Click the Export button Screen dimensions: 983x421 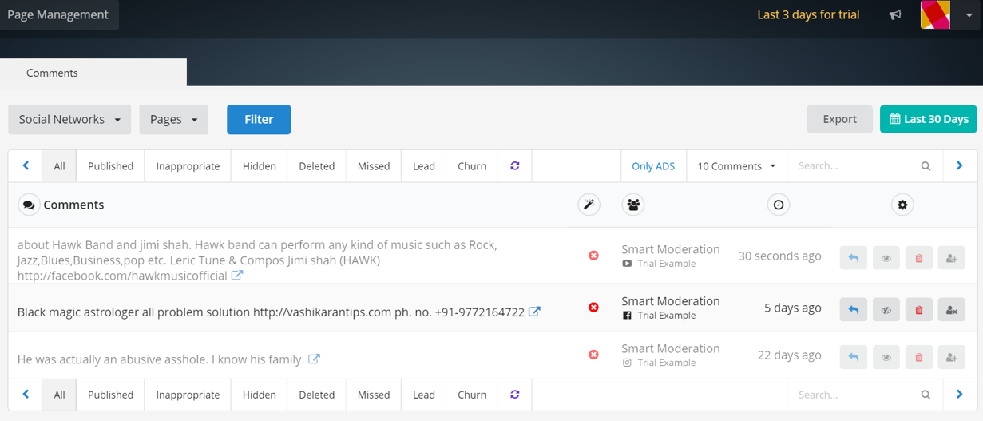pos(839,119)
